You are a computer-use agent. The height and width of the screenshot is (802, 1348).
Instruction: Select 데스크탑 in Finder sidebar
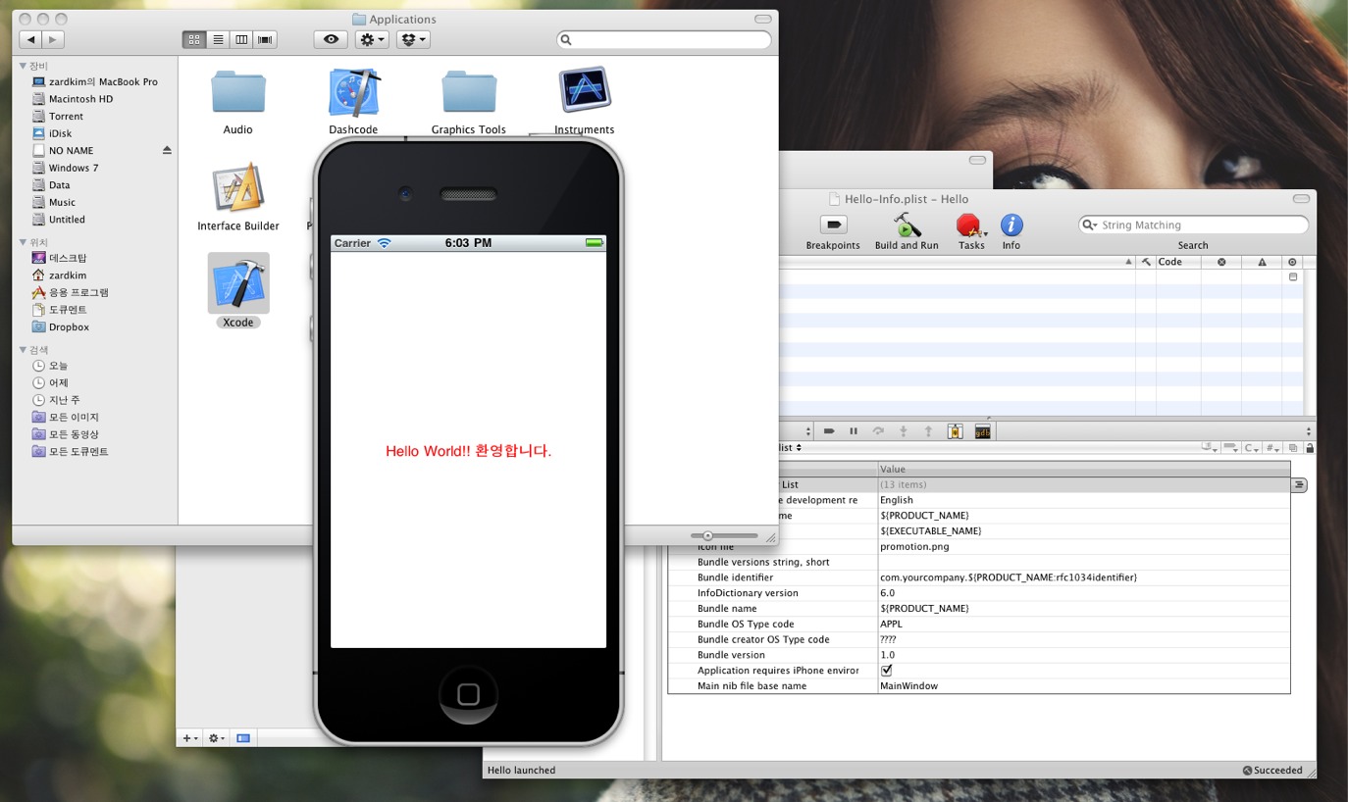(68, 258)
